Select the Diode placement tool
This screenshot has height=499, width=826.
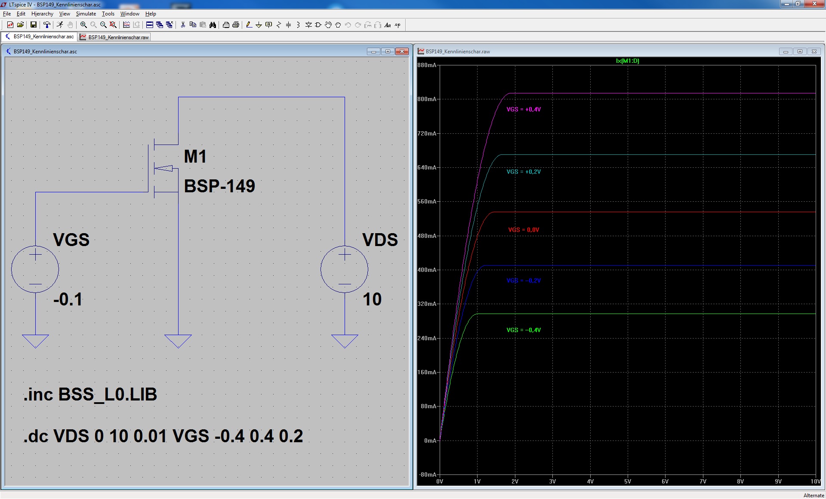pyautogui.click(x=308, y=25)
